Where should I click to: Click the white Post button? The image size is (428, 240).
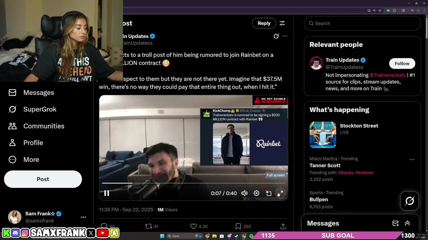pos(43,179)
